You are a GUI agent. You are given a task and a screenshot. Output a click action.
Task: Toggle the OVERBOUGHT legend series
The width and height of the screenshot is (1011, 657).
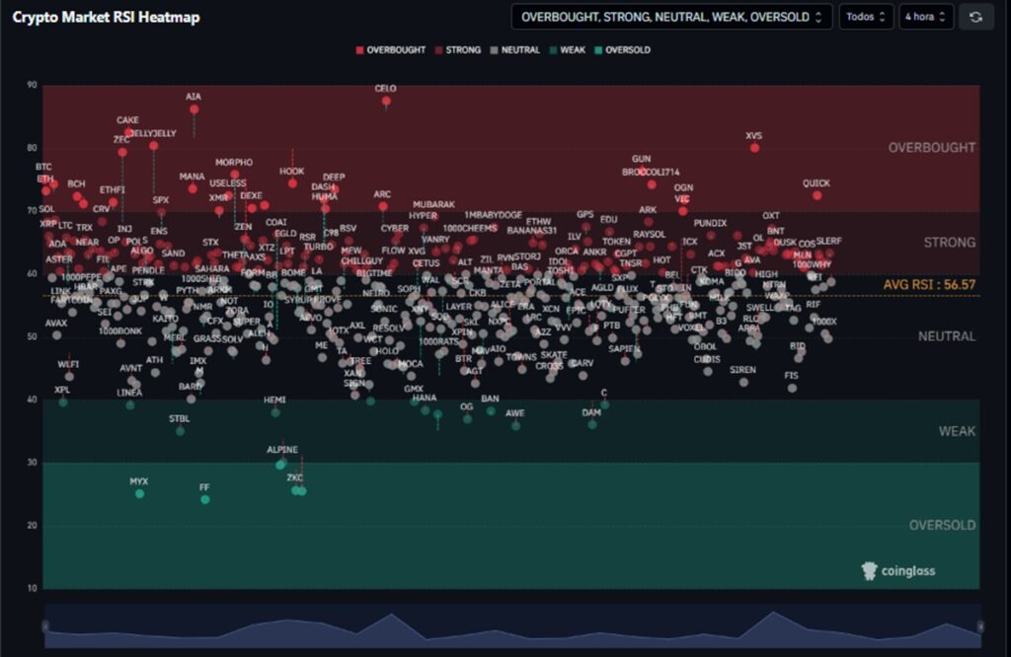click(390, 50)
